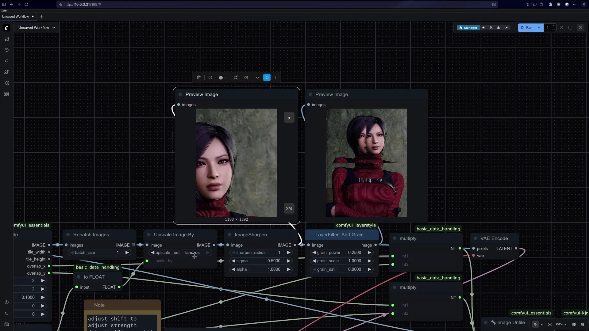Toggle collapse on the VAE Encode node
Image resolution: width=589 pixels, height=331 pixels.
tap(475, 238)
